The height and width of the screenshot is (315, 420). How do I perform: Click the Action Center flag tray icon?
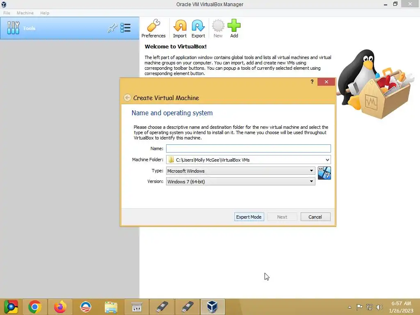[359, 307]
